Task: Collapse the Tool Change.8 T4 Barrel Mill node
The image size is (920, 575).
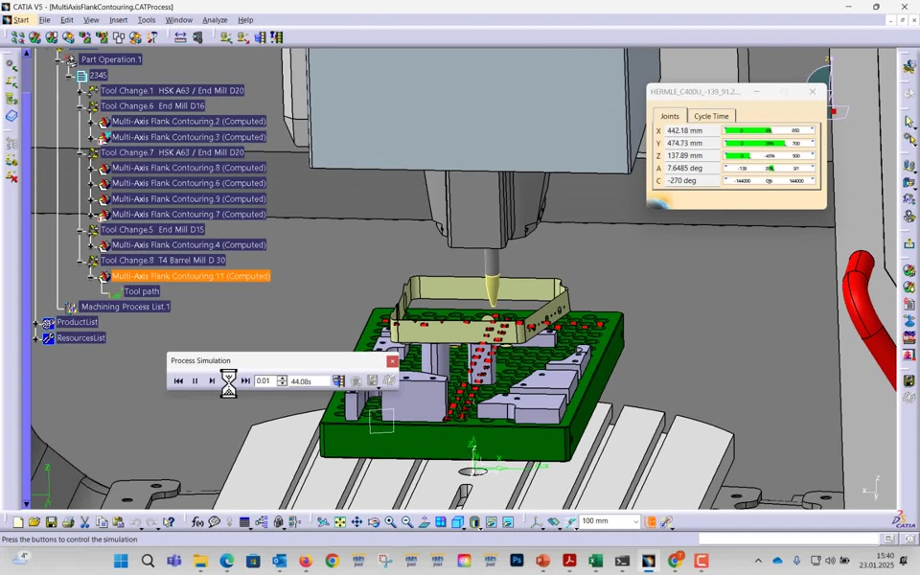Action: pos(80,261)
